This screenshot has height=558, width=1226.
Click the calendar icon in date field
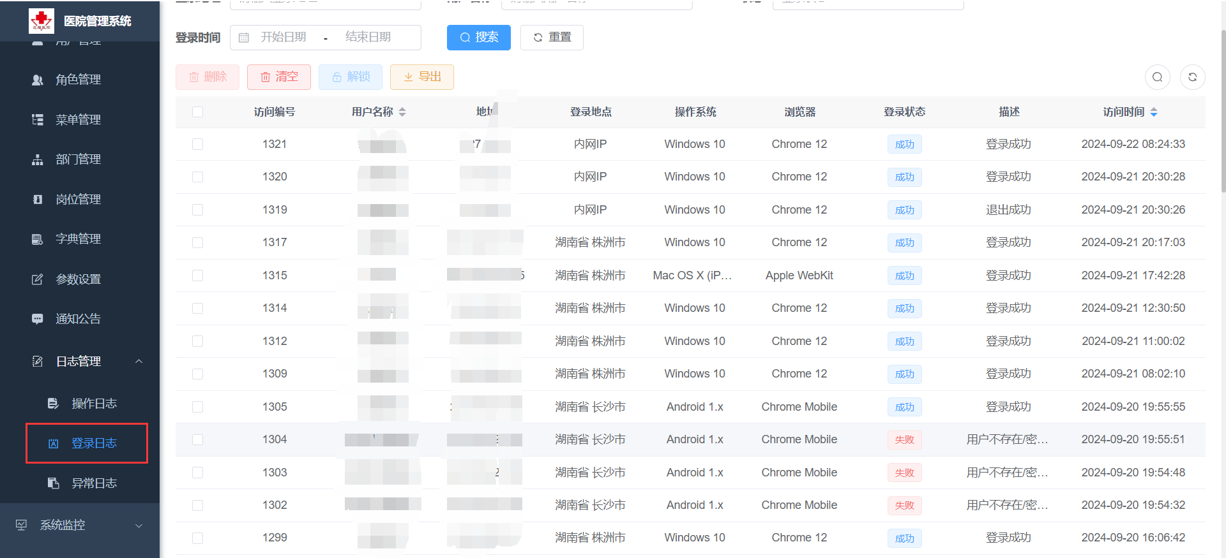click(244, 38)
